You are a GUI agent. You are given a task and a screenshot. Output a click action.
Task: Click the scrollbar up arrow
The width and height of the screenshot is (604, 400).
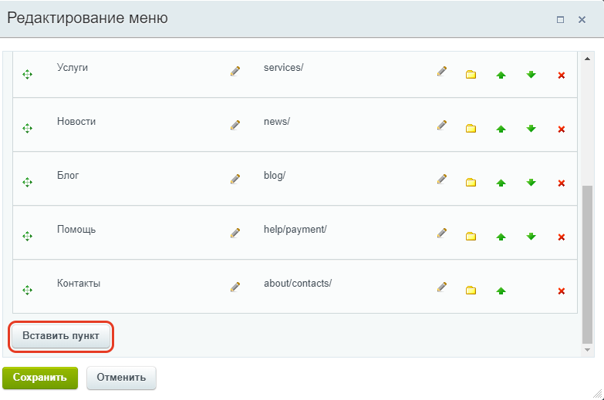click(587, 59)
